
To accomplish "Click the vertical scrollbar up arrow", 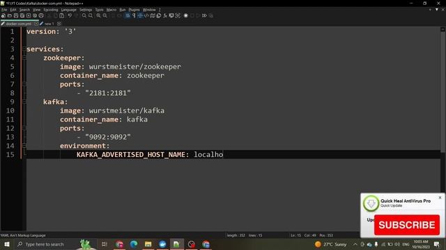I will click(x=443, y=29).
